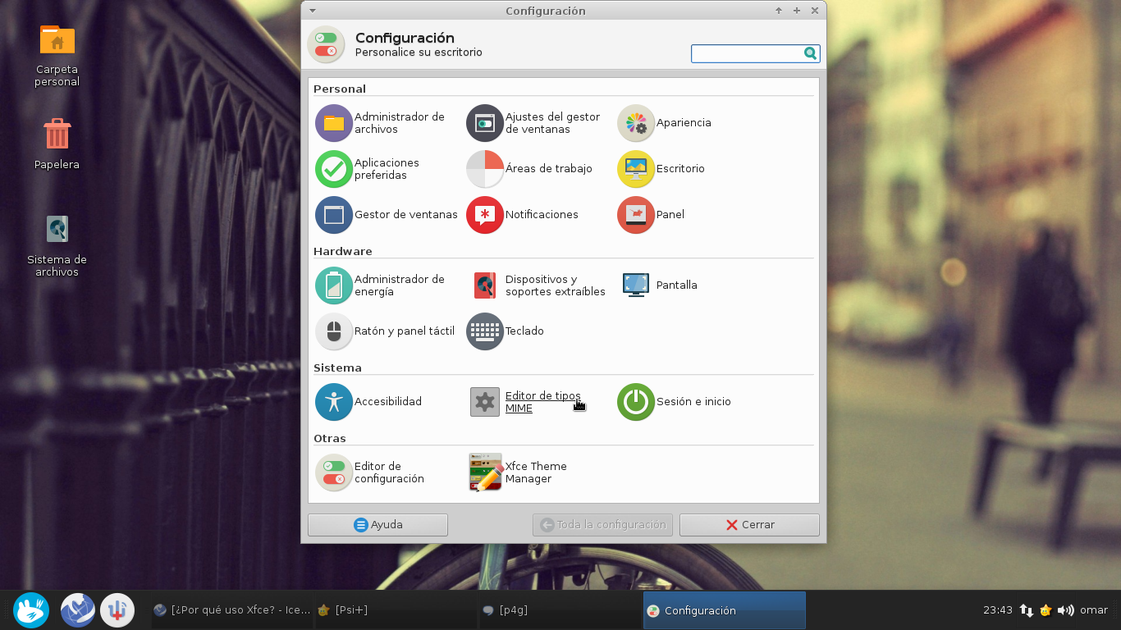Shade the window with titlebar up arrow
Screen dimensions: 1121x630
click(779, 11)
